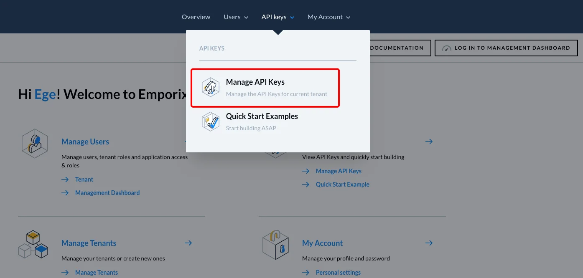Image resolution: width=583 pixels, height=278 pixels.
Task: Select Manage API Keys in dropdown panel
Action: [265, 88]
